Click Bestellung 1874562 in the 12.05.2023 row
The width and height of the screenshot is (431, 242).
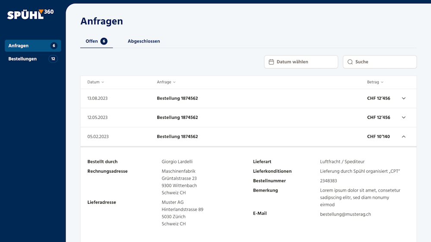177,118
